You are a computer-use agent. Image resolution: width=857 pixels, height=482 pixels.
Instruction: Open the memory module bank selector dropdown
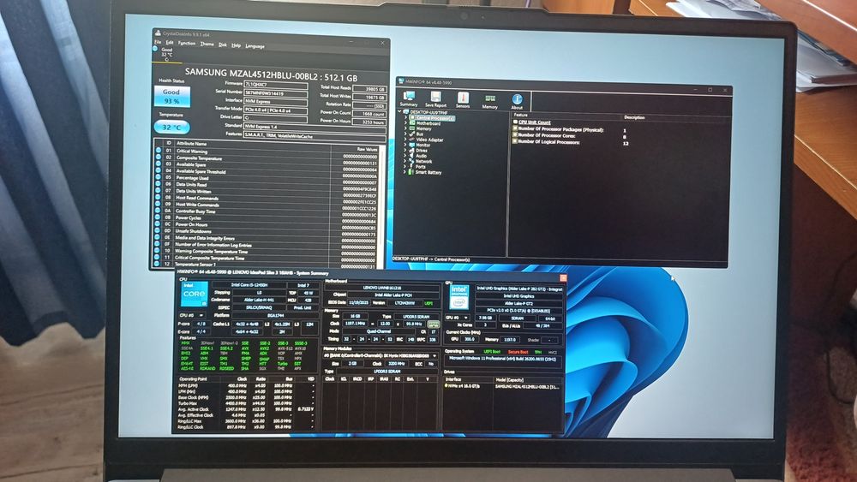tap(380, 355)
